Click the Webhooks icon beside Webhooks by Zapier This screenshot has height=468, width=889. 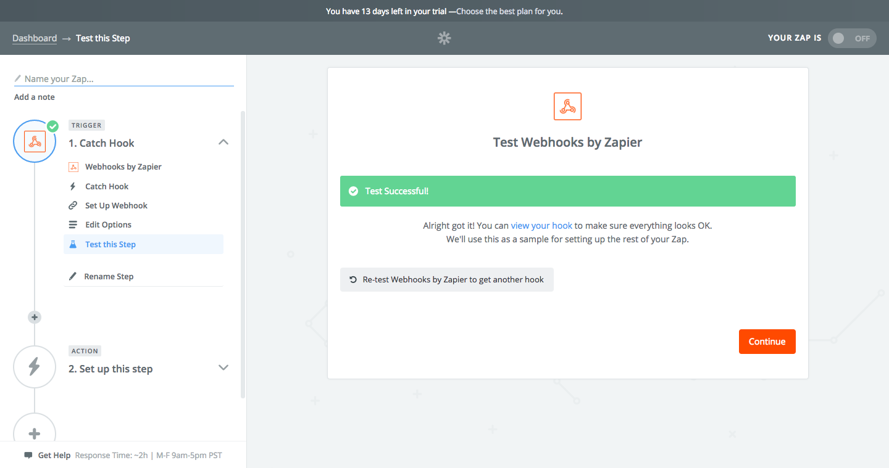[73, 167]
